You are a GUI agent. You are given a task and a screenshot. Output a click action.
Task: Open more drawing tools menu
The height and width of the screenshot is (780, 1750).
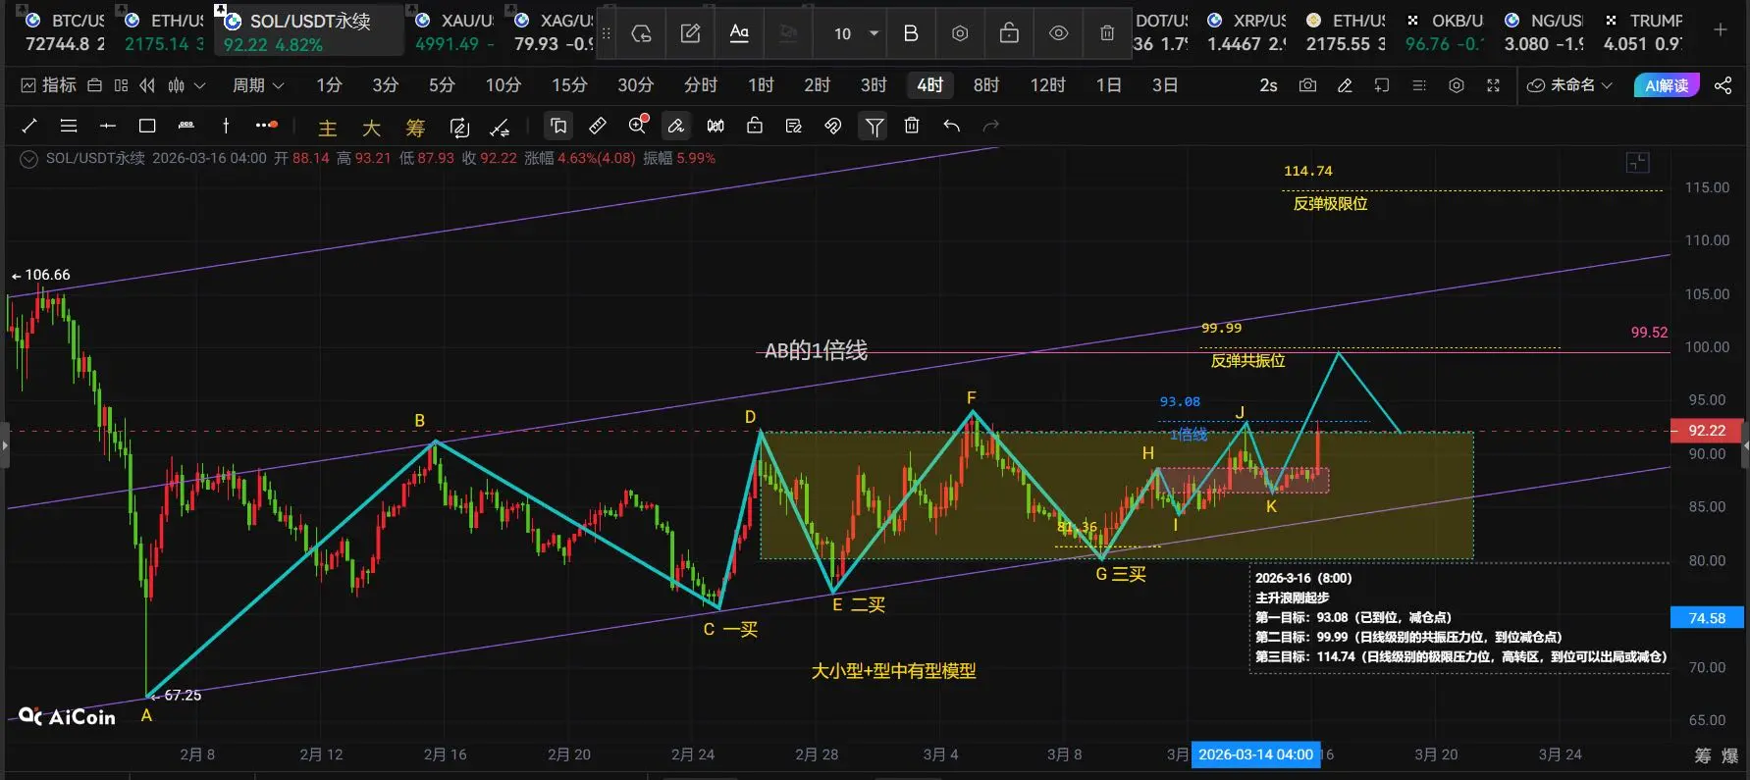[x=266, y=126]
